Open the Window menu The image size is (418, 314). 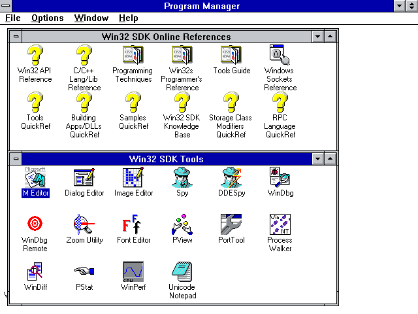click(91, 18)
